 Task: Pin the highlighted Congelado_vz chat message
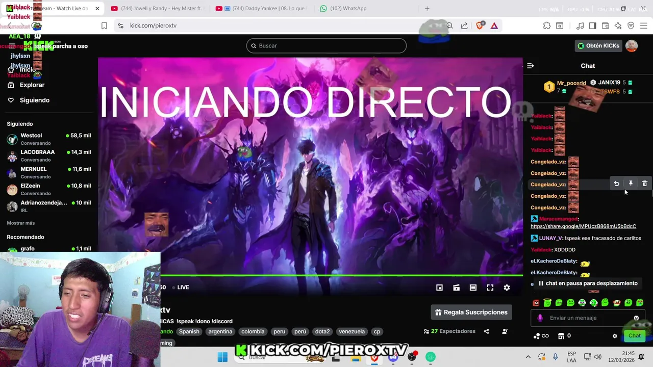pos(631,183)
